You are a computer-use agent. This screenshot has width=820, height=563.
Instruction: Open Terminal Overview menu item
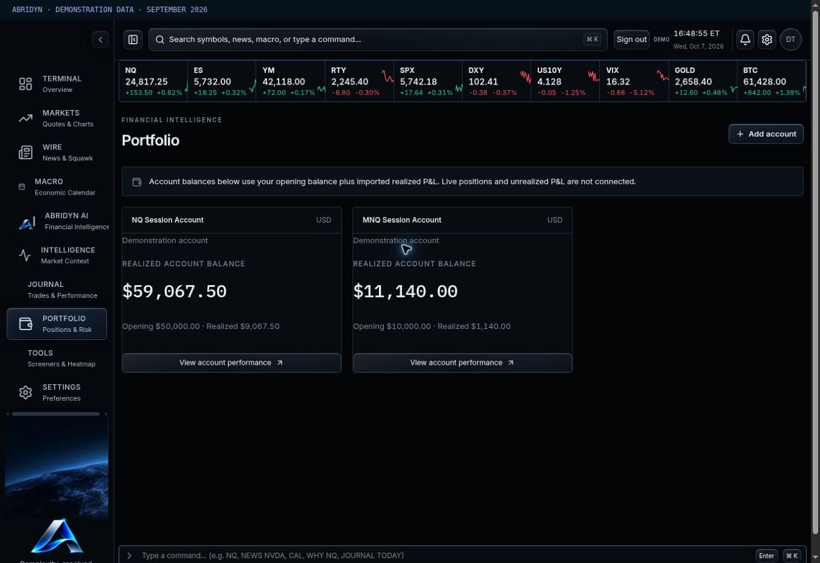(x=57, y=84)
